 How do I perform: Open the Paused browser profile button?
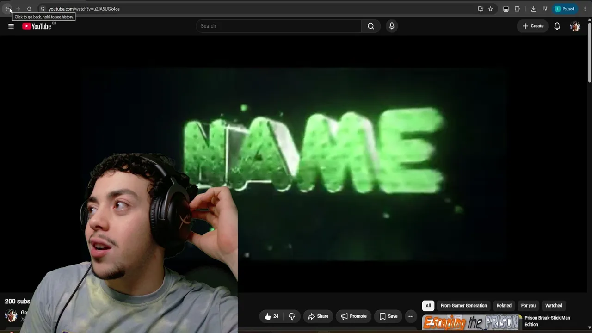pyautogui.click(x=565, y=9)
